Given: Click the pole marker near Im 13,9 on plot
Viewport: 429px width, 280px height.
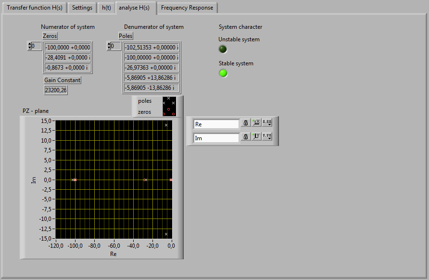Looking at the screenshot, I should point(166,125).
